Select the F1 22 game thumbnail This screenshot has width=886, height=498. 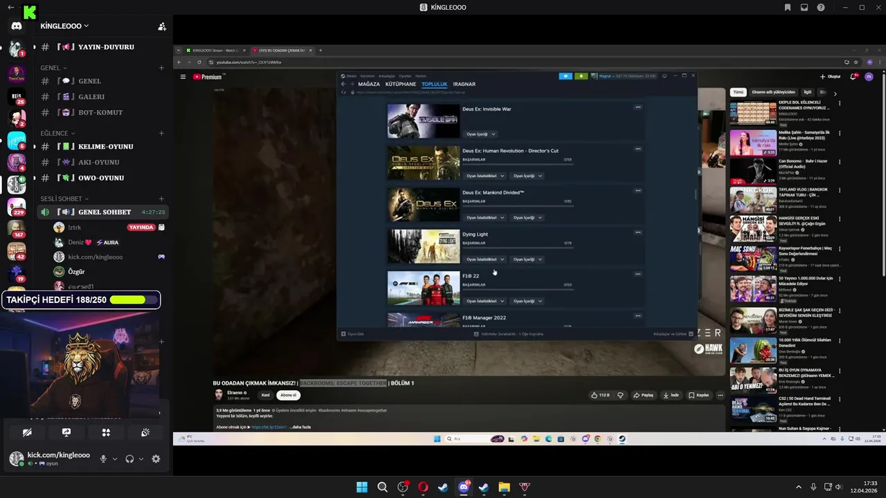pos(424,288)
